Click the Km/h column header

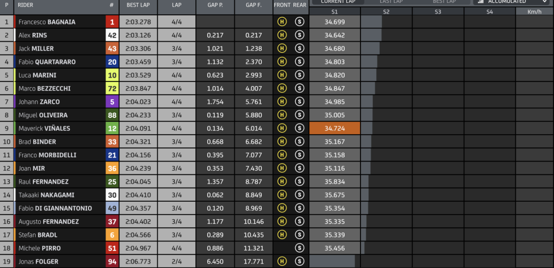[x=535, y=12]
